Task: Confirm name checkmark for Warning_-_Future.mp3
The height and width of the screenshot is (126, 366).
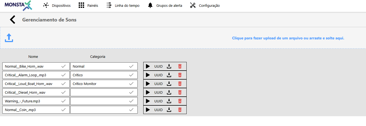Action: tap(63, 101)
